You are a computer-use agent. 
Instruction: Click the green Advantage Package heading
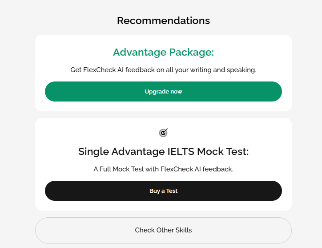[163, 52]
